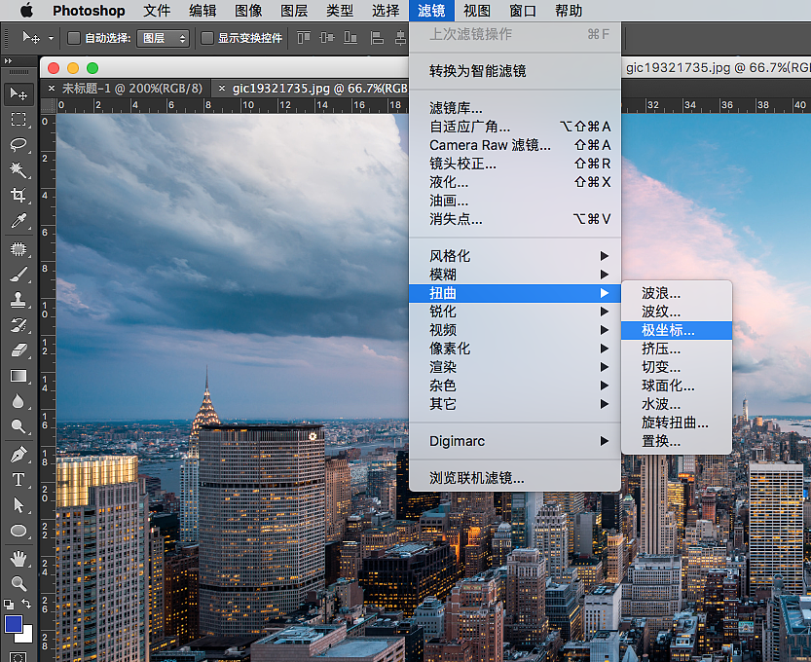Screen dimensions: 811x662
Task: Click align vertical centers icon
Action: click(x=327, y=38)
